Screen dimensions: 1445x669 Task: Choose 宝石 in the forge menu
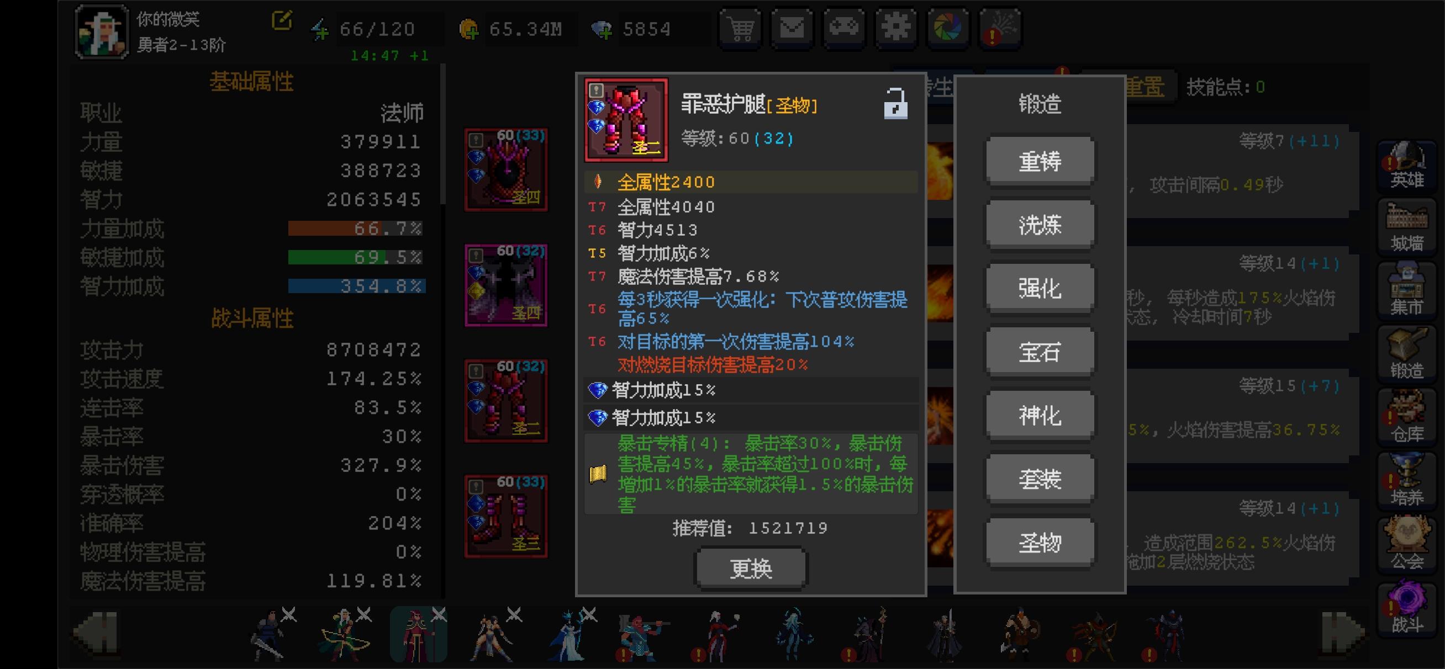click(x=1040, y=352)
